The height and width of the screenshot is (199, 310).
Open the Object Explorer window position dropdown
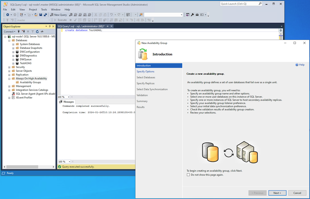tap(46, 26)
